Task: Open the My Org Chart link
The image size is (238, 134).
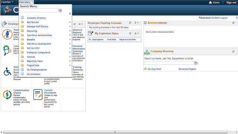Action: 154,69
